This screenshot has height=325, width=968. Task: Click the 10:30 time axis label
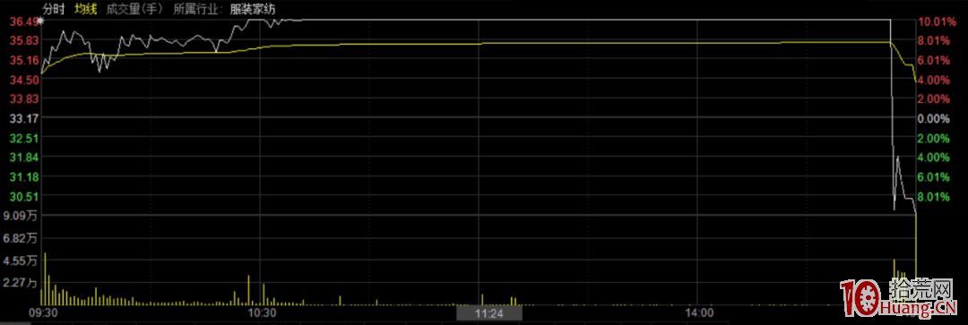pyautogui.click(x=262, y=313)
